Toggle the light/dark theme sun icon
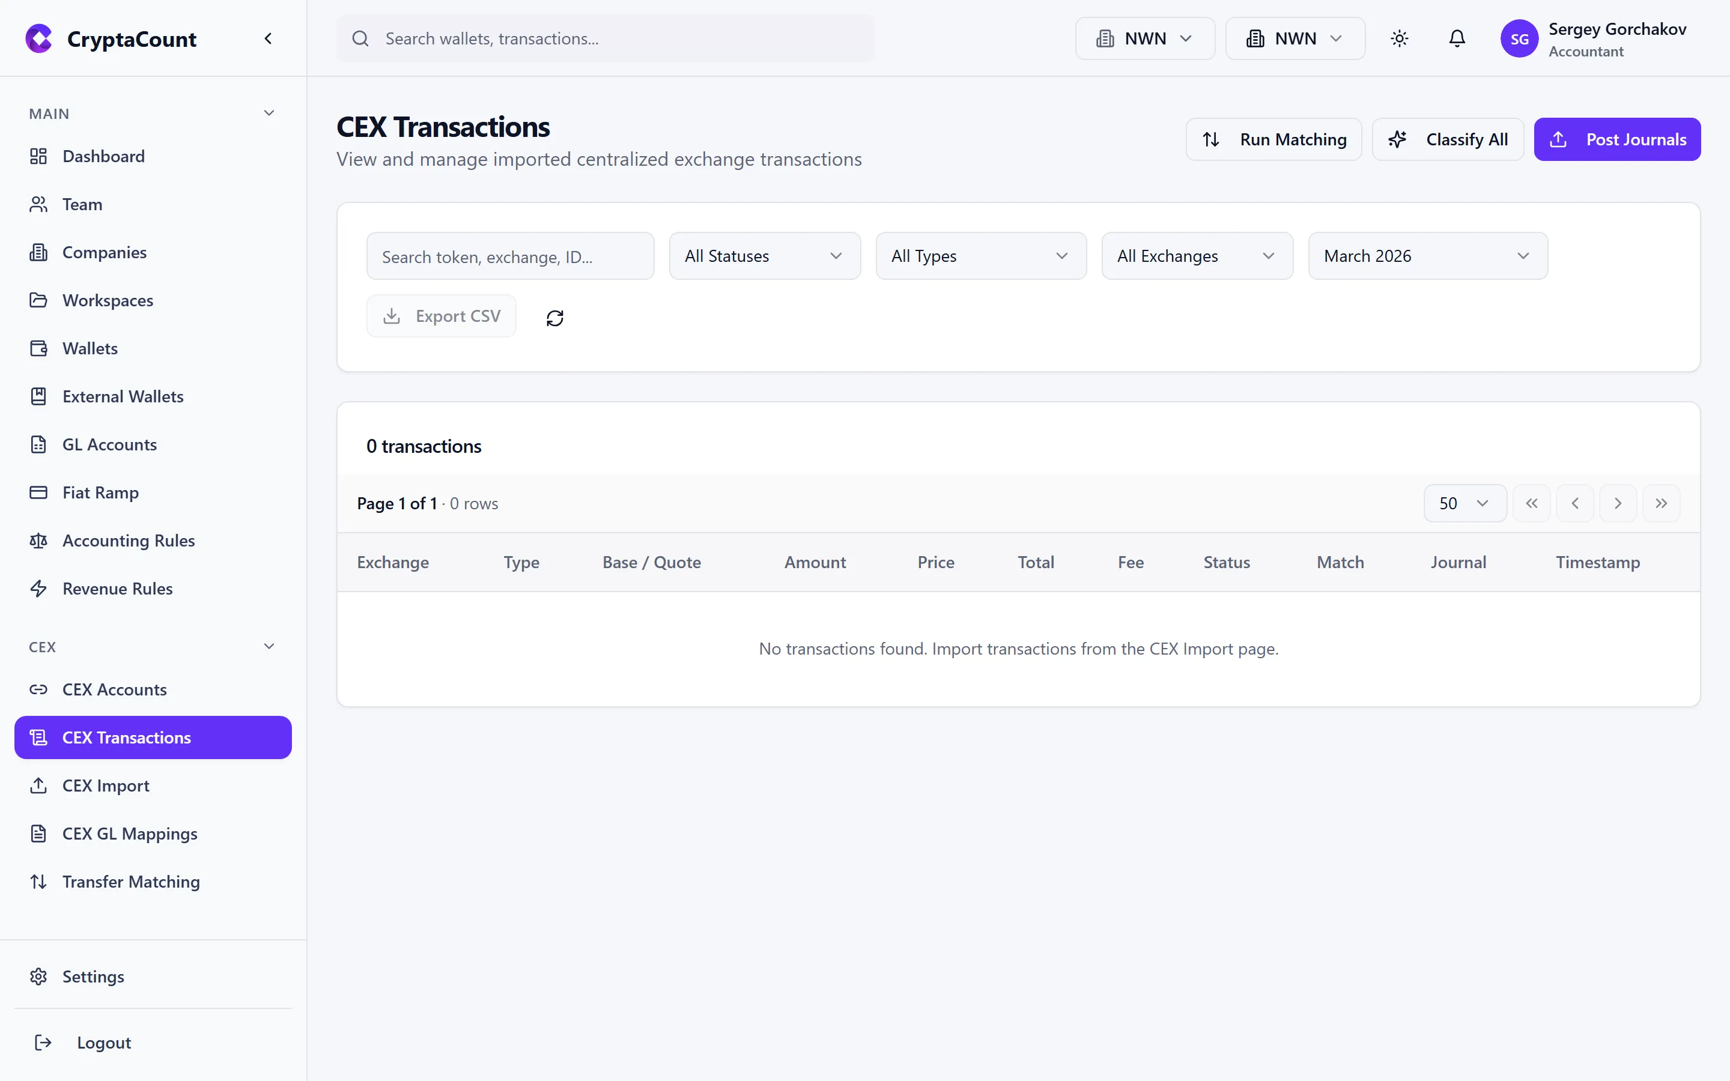This screenshot has width=1730, height=1081. [x=1399, y=38]
